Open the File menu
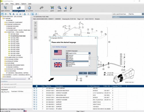This screenshot has height=112, width=144. pos(2,4)
